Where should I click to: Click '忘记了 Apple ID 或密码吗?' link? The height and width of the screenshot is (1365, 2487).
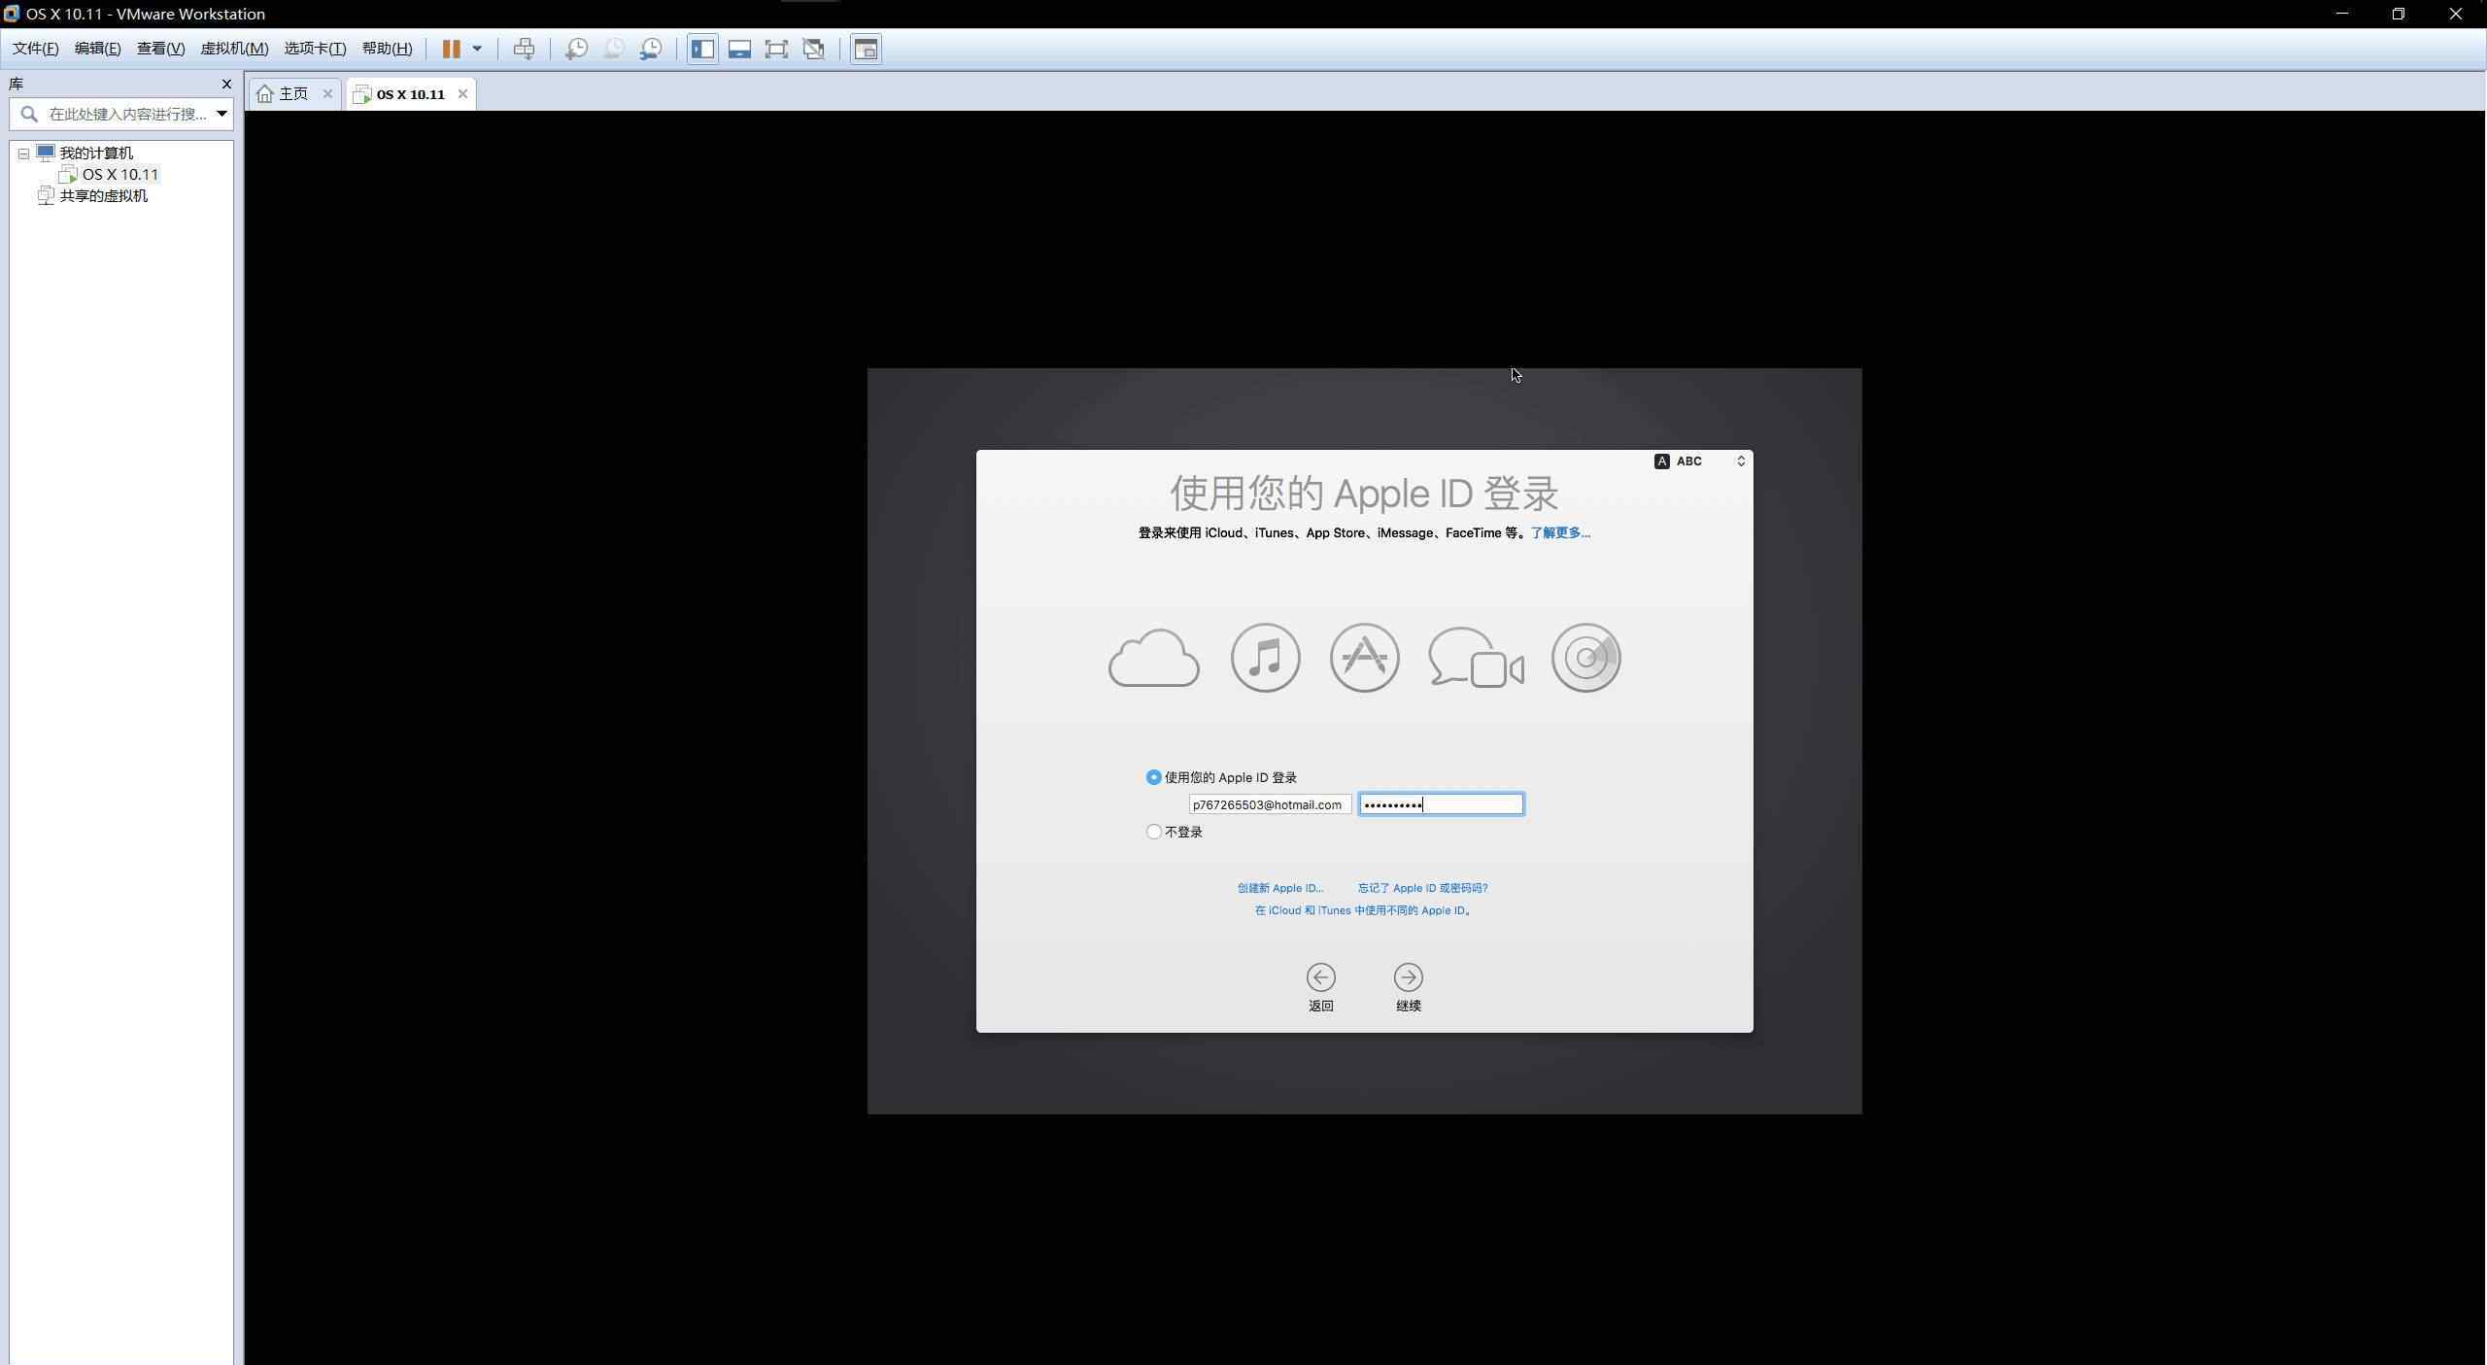tap(1422, 888)
